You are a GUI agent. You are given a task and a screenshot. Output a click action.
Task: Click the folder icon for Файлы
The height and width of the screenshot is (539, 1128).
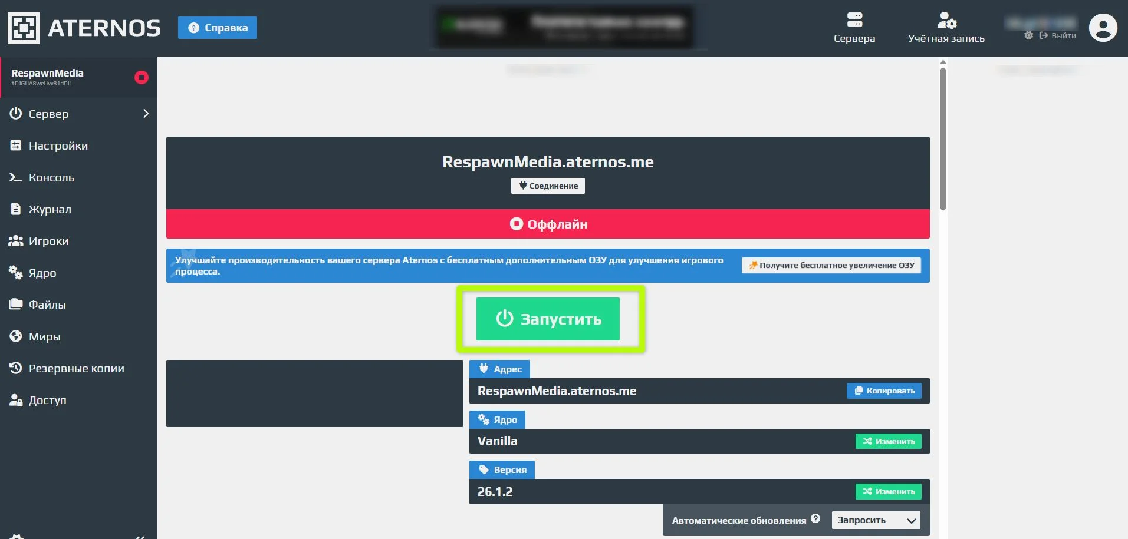pyautogui.click(x=15, y=305)
